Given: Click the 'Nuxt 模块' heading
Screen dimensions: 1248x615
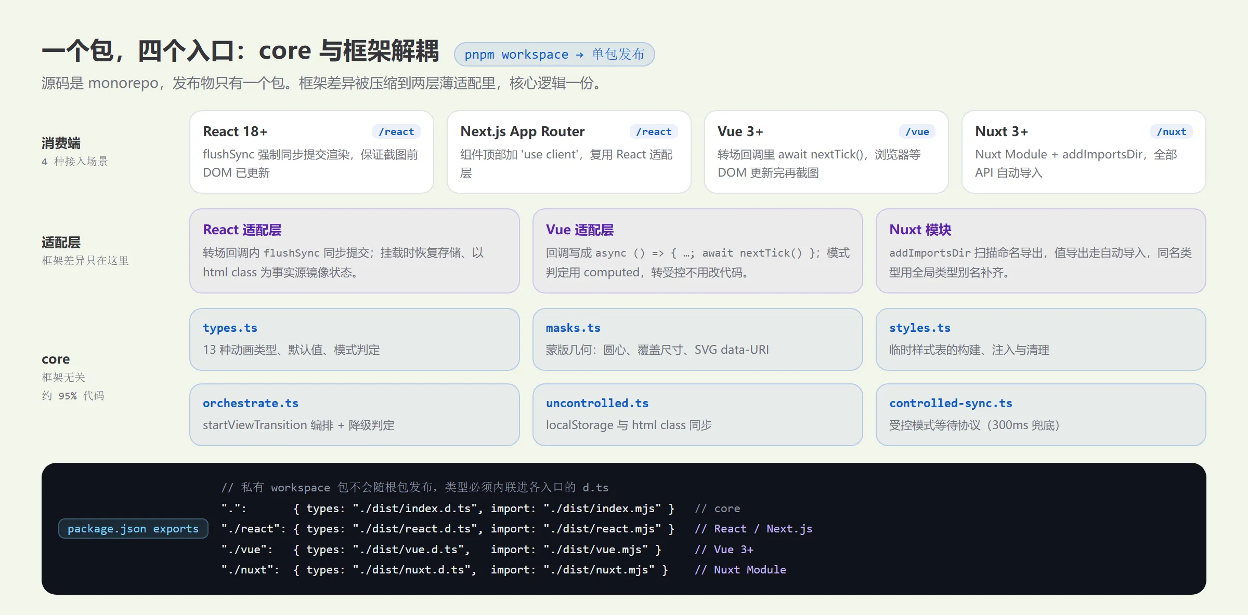Looking at the screenshot, I should coord(920,230).
